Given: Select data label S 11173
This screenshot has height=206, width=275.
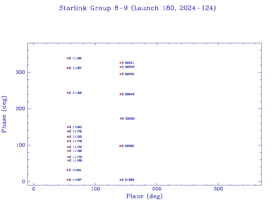Looking at the screenshot, I should [75, 157].
